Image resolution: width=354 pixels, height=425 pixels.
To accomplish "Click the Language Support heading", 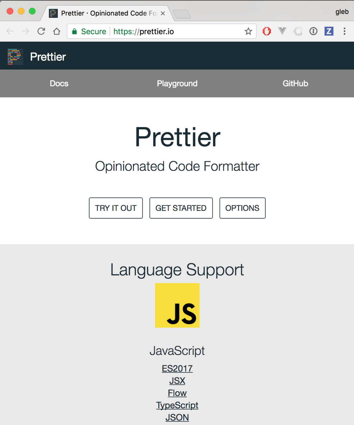I will click(177, 270).
